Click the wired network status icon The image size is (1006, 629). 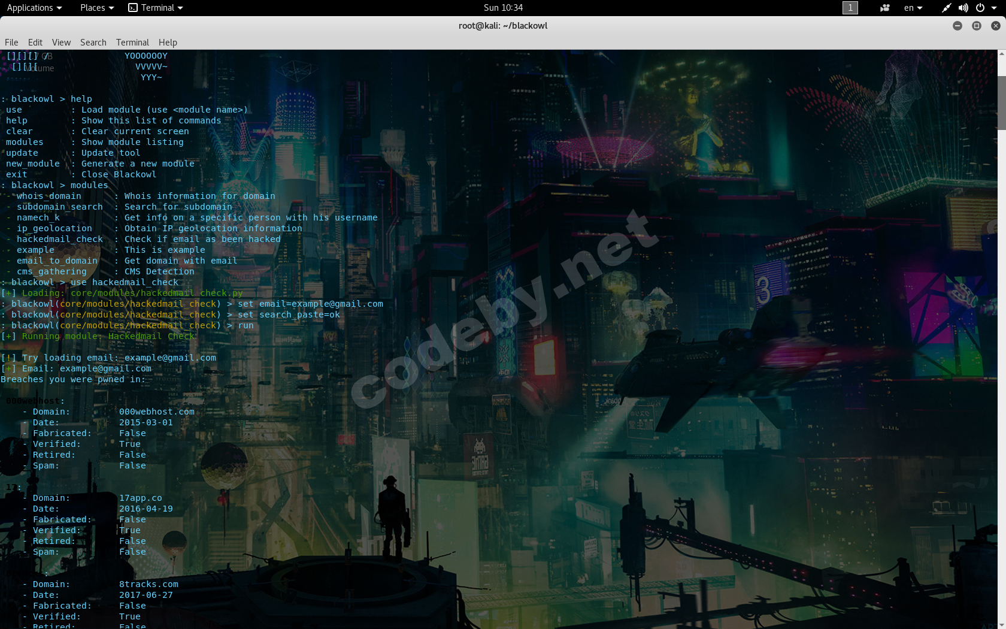click(946, 8)
